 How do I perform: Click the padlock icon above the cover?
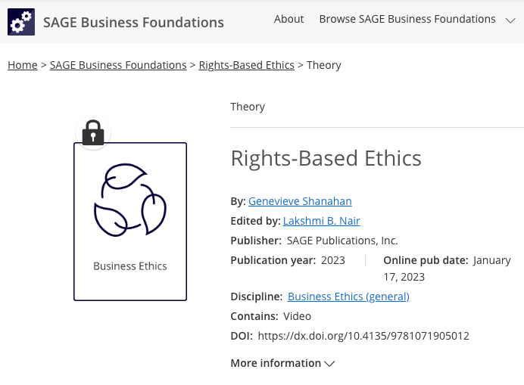93,132
